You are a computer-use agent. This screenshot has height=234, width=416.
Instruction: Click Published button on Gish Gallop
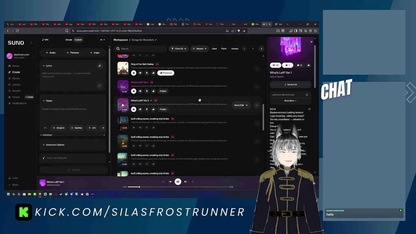[166, 73]
